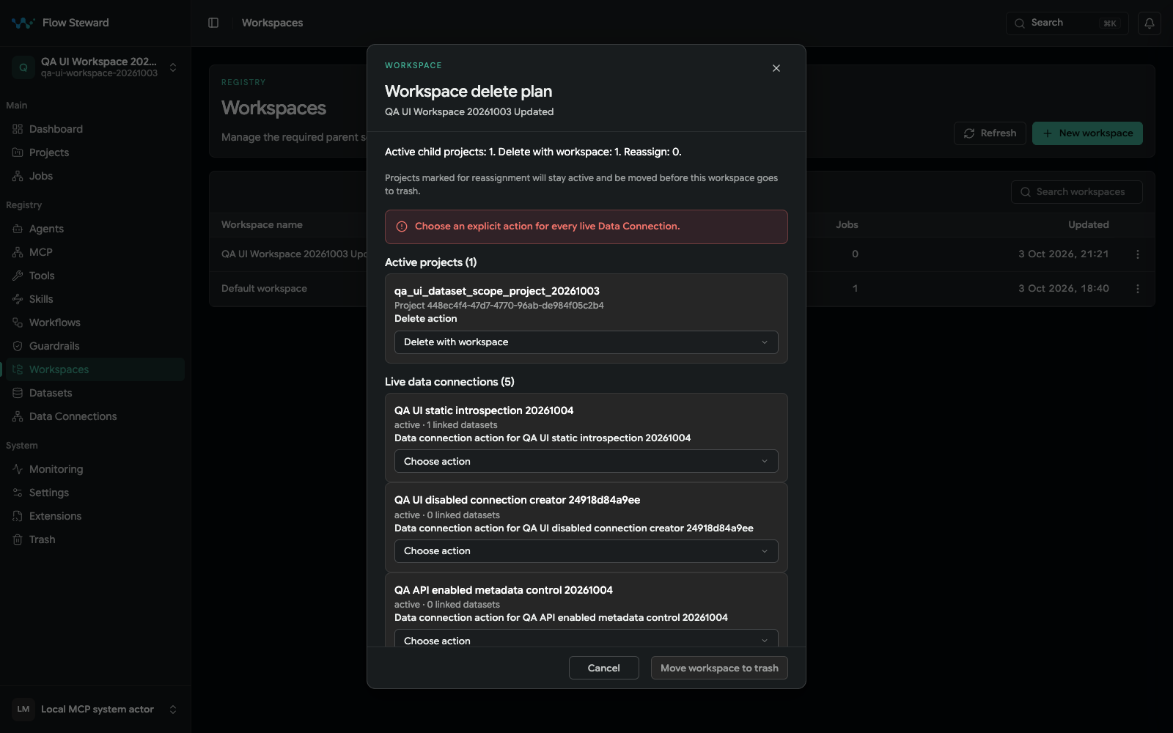Open notifications bell icon
The height and width of the screenshot is (733, 1173).
1150,23
